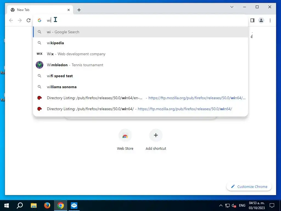Viewport: 281px width, 211px height.
Task: Click the Add shortcut label text
Action: 156,149
